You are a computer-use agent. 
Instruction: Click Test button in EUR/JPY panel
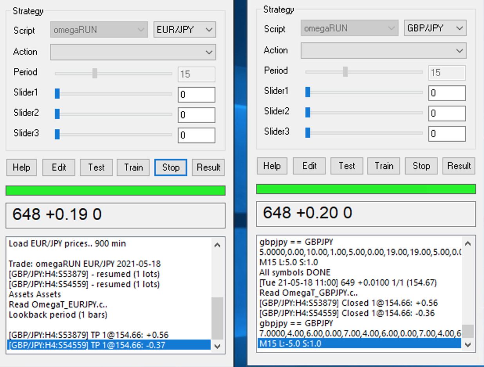(96, 167)
